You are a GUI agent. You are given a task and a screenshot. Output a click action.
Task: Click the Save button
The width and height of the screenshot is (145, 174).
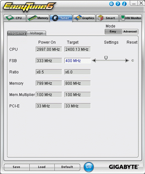[x=16, y=167]
